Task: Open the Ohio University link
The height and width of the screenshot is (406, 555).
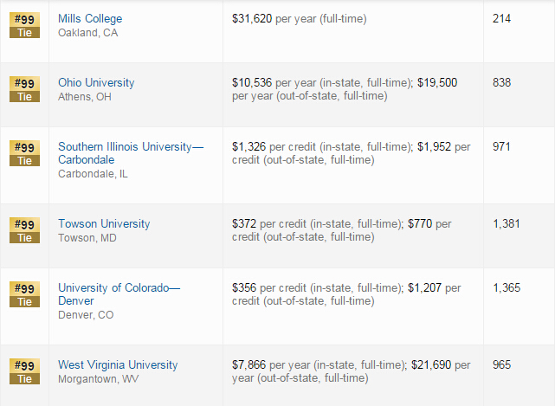Action: [x=96, y=82]
